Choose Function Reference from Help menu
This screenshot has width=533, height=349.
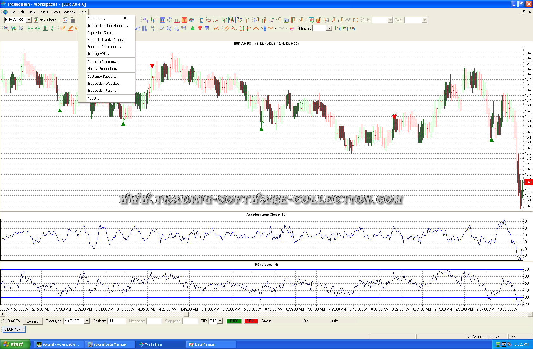104,47
